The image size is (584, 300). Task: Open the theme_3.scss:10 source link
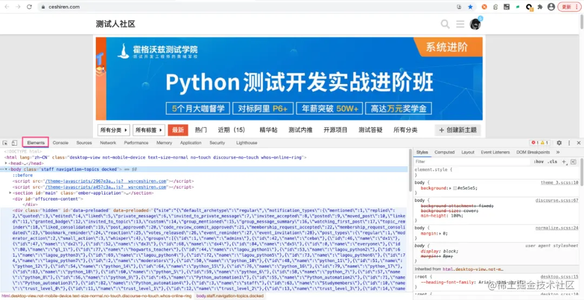point(560,182)
